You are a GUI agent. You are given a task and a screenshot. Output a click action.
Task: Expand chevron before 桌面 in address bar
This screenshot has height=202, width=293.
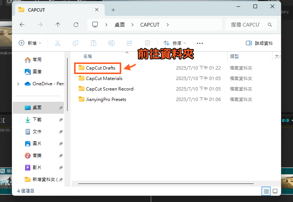[106, 25]
